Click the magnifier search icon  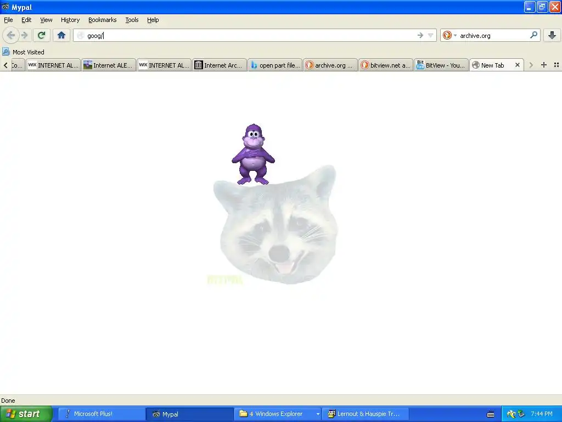(x=533, y=35)
